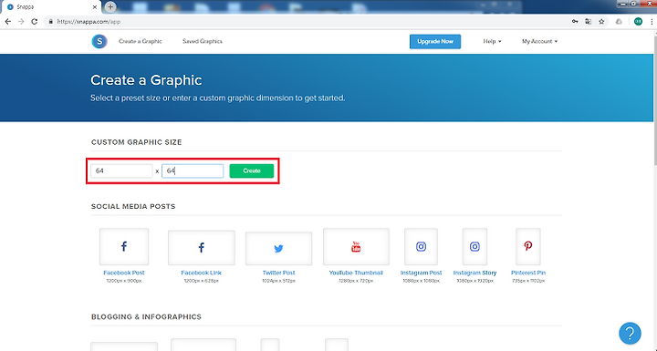Image resolution: width=657 pixels, height=351 pixels.
Task: Open Saved Graphics nav item
Action: 203,41
